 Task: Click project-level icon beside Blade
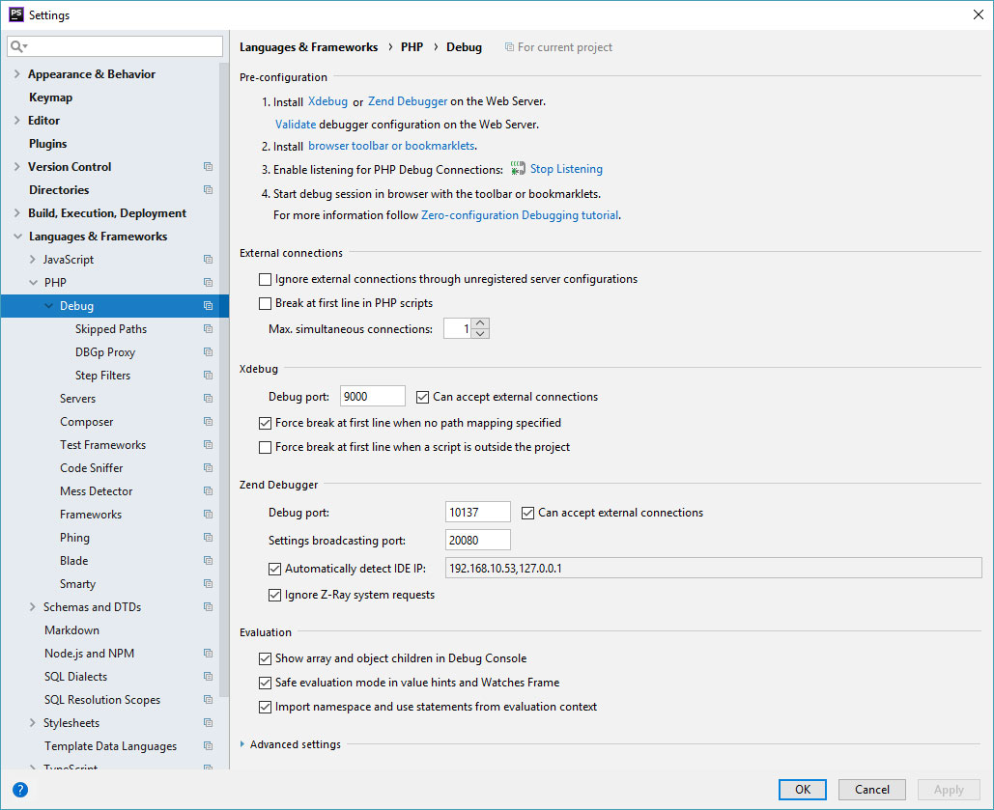(x=208, y=560)
